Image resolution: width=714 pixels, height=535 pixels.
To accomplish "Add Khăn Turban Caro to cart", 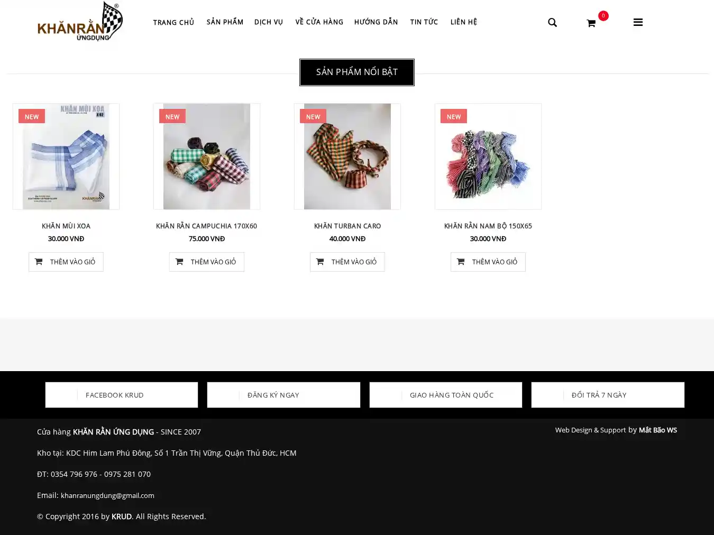I will click(x=347, y=262).
